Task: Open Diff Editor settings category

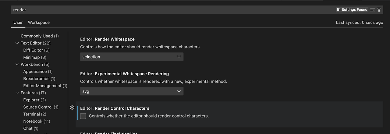Action: coord(36,50)
